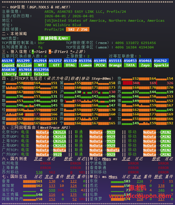Click the '174' latency value for 圣保罗
175x205 pixels.
pos(127,199)
